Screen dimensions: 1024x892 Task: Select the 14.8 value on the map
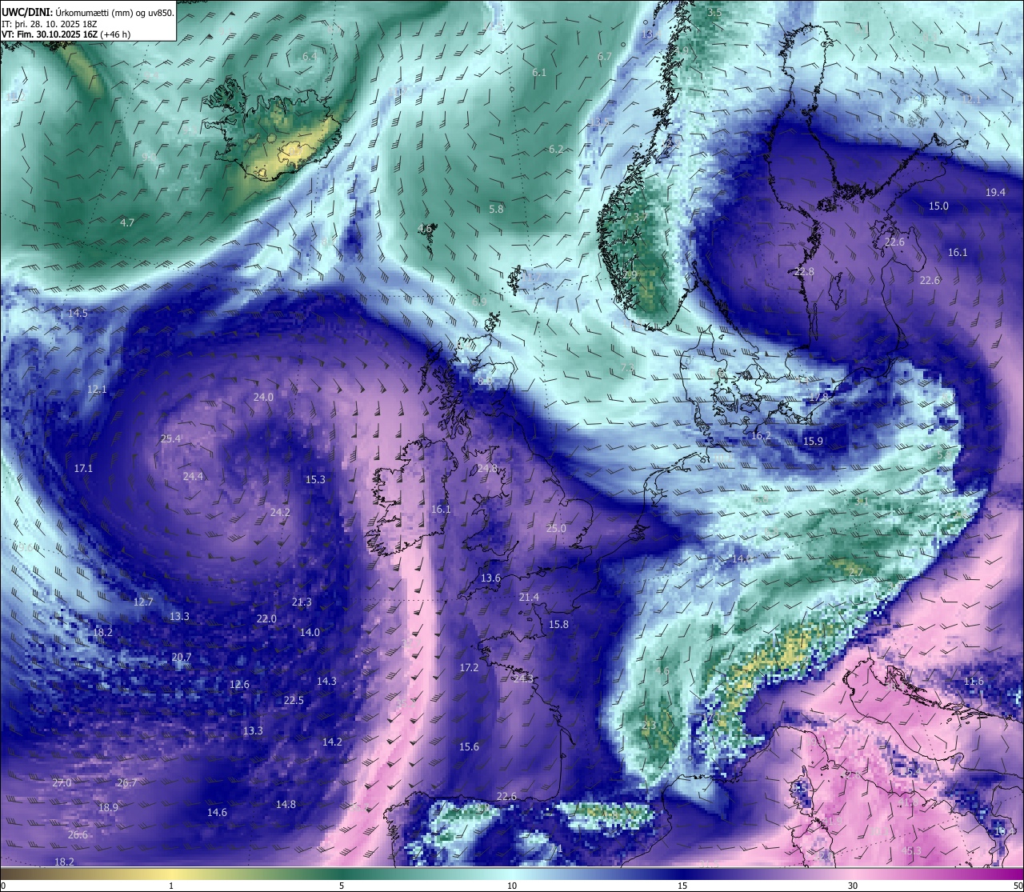(286, 804)
